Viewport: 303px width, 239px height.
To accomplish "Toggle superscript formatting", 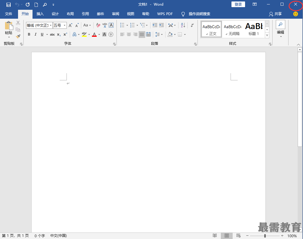I will click(x=65, y=34).
